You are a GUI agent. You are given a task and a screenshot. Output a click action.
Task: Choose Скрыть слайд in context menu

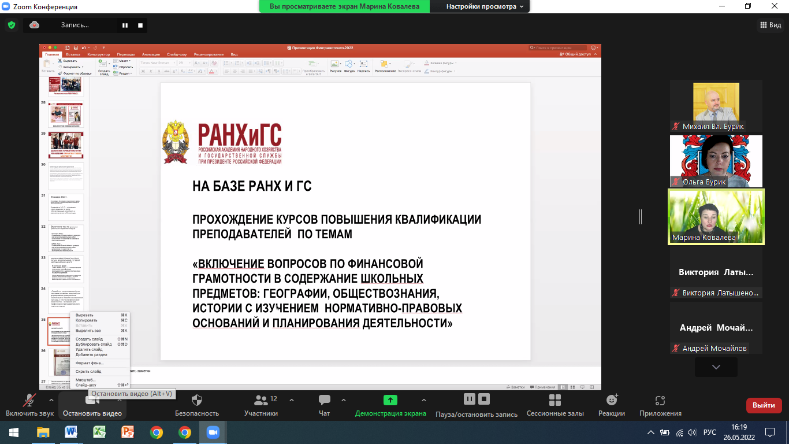[x=100, y=372]
